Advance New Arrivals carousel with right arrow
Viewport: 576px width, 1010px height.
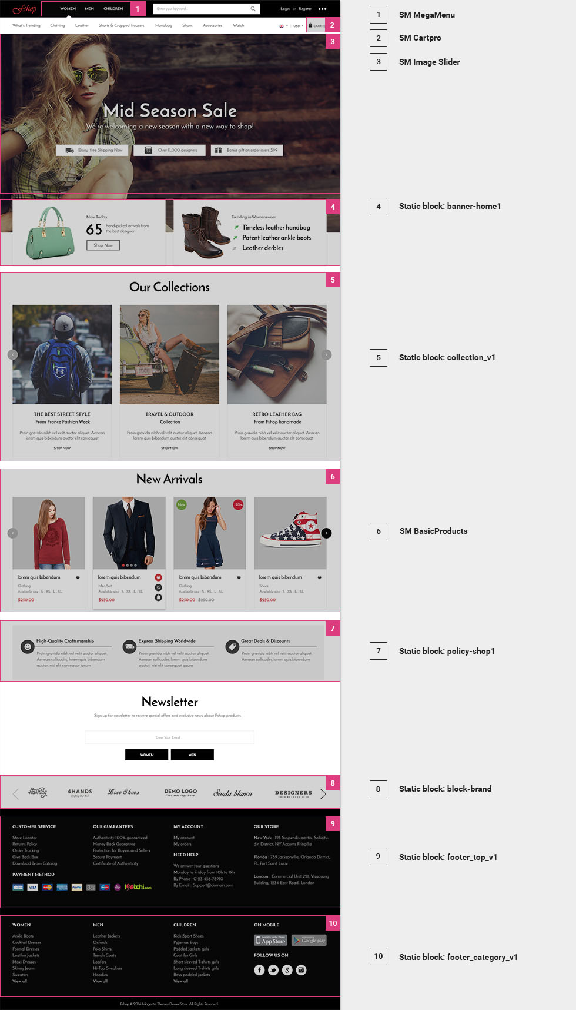(x=327, y=533)
